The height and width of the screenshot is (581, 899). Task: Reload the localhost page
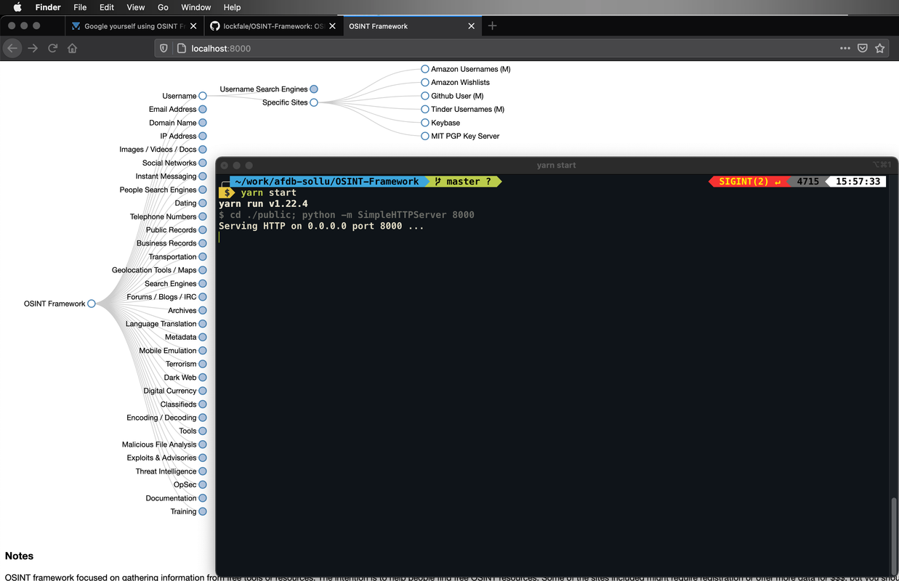tap(52, 49)
